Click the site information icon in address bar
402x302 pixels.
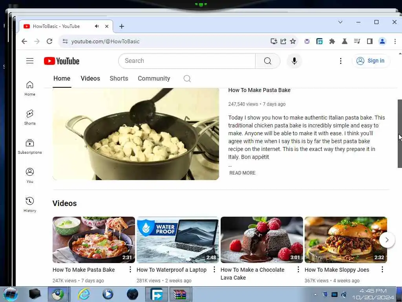[65, 41]
